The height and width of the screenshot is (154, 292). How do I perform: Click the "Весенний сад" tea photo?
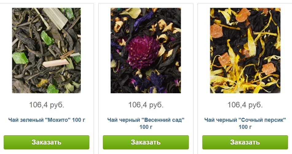click(146, 50)
